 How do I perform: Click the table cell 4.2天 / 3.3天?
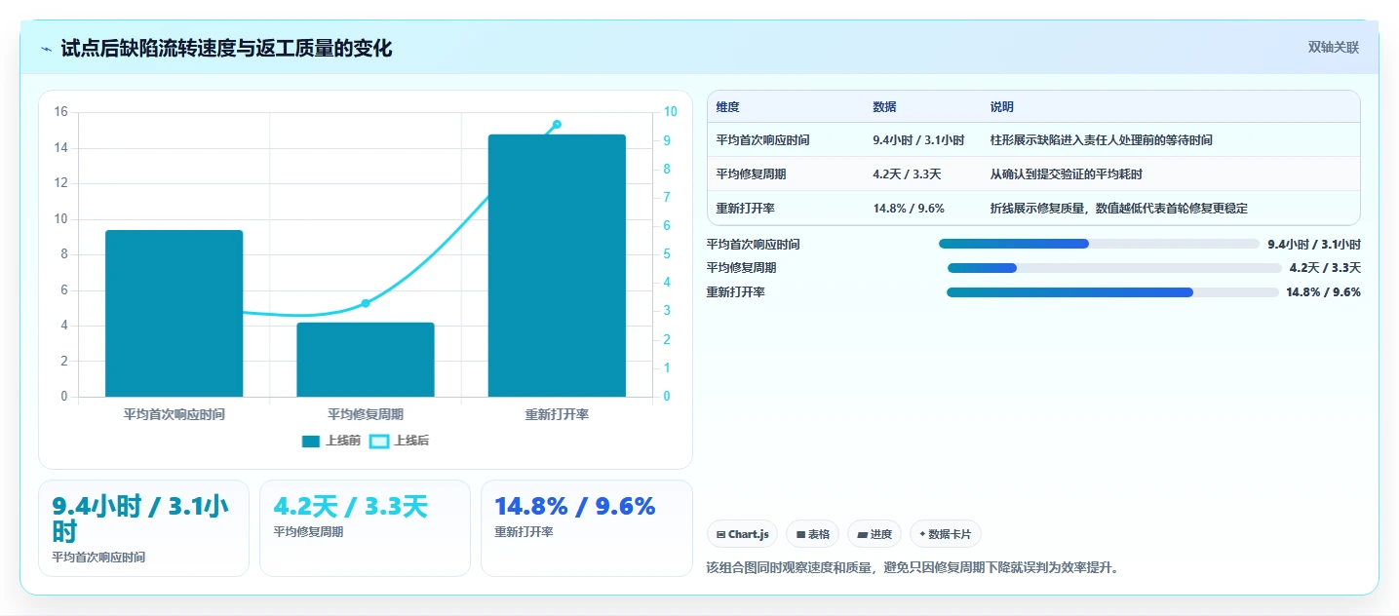(907, 174)
